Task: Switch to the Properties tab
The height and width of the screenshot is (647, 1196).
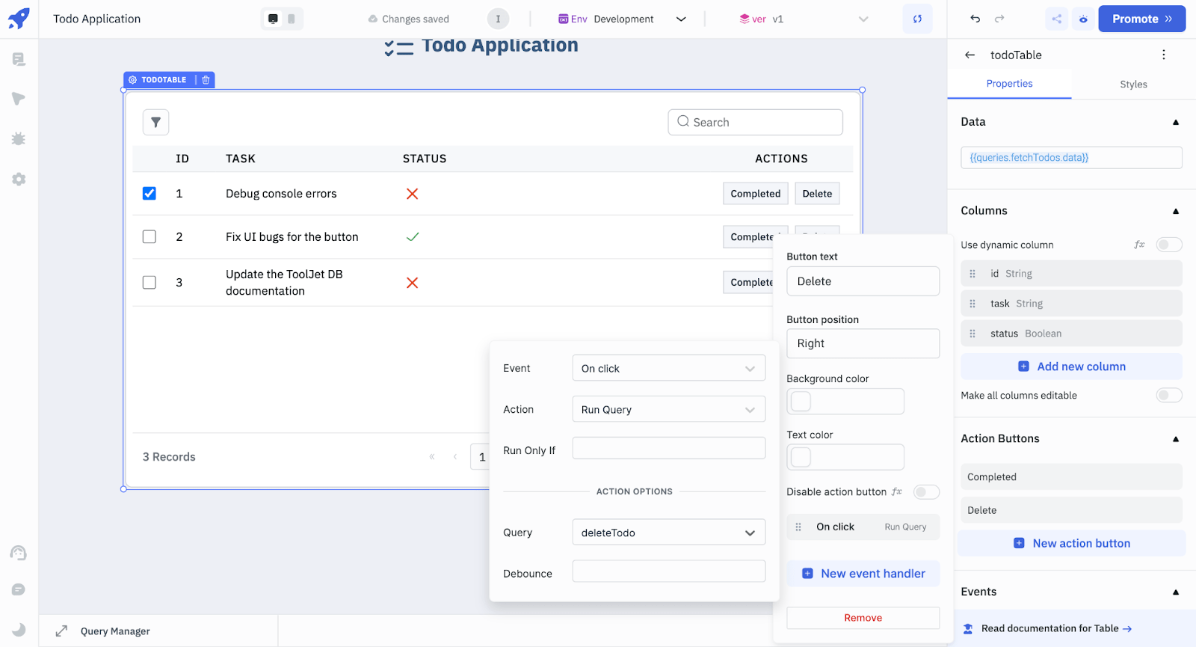Action: point(1009,84)
